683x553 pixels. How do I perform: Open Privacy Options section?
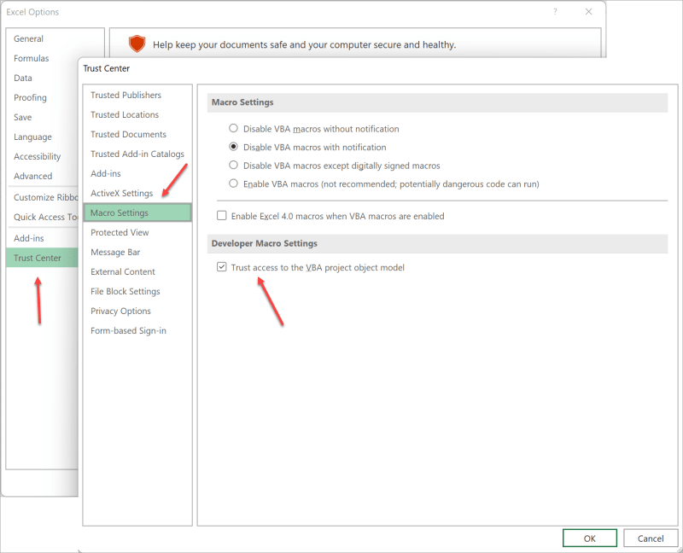pyautogui.click(x=137, y=311)
